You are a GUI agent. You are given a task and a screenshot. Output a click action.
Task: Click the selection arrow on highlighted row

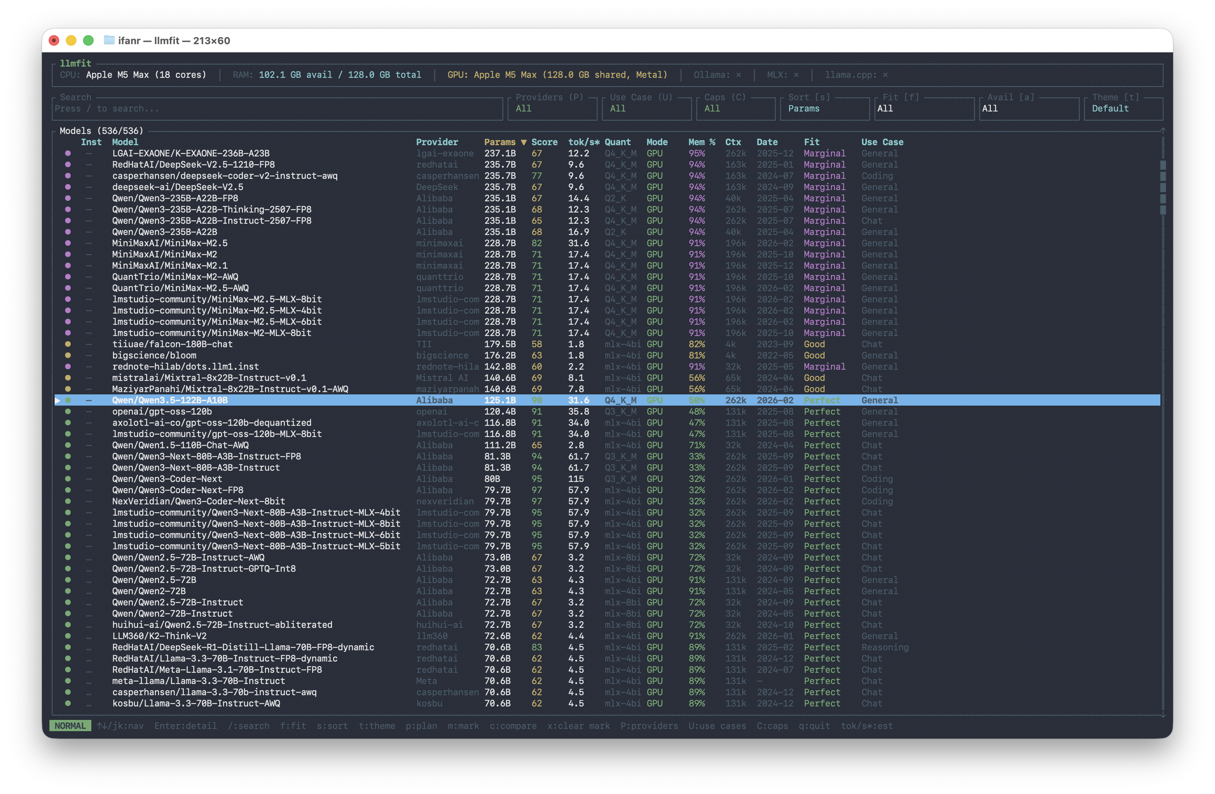coord(58,401)
